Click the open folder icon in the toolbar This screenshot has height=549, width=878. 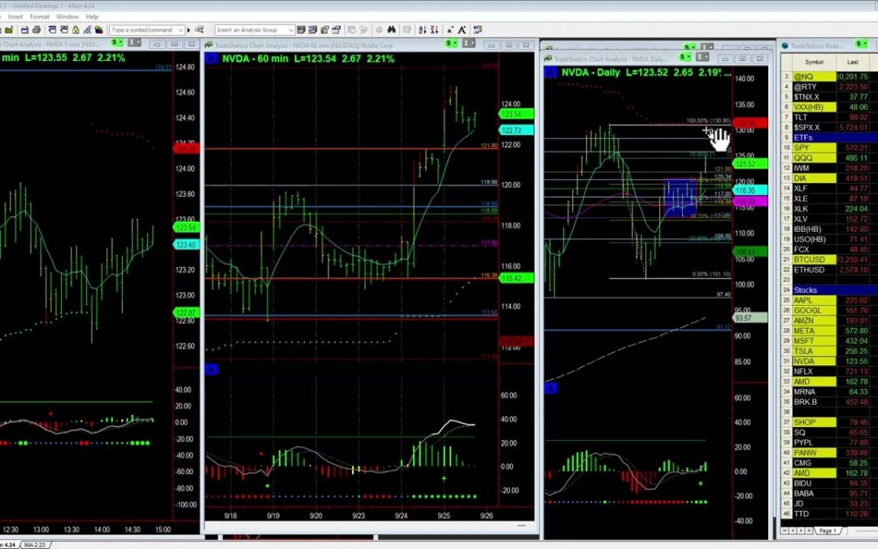click(9, 30)
